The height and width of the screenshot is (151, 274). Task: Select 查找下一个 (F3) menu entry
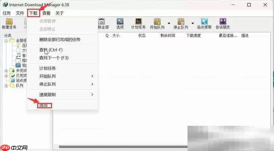coord(54,58)
